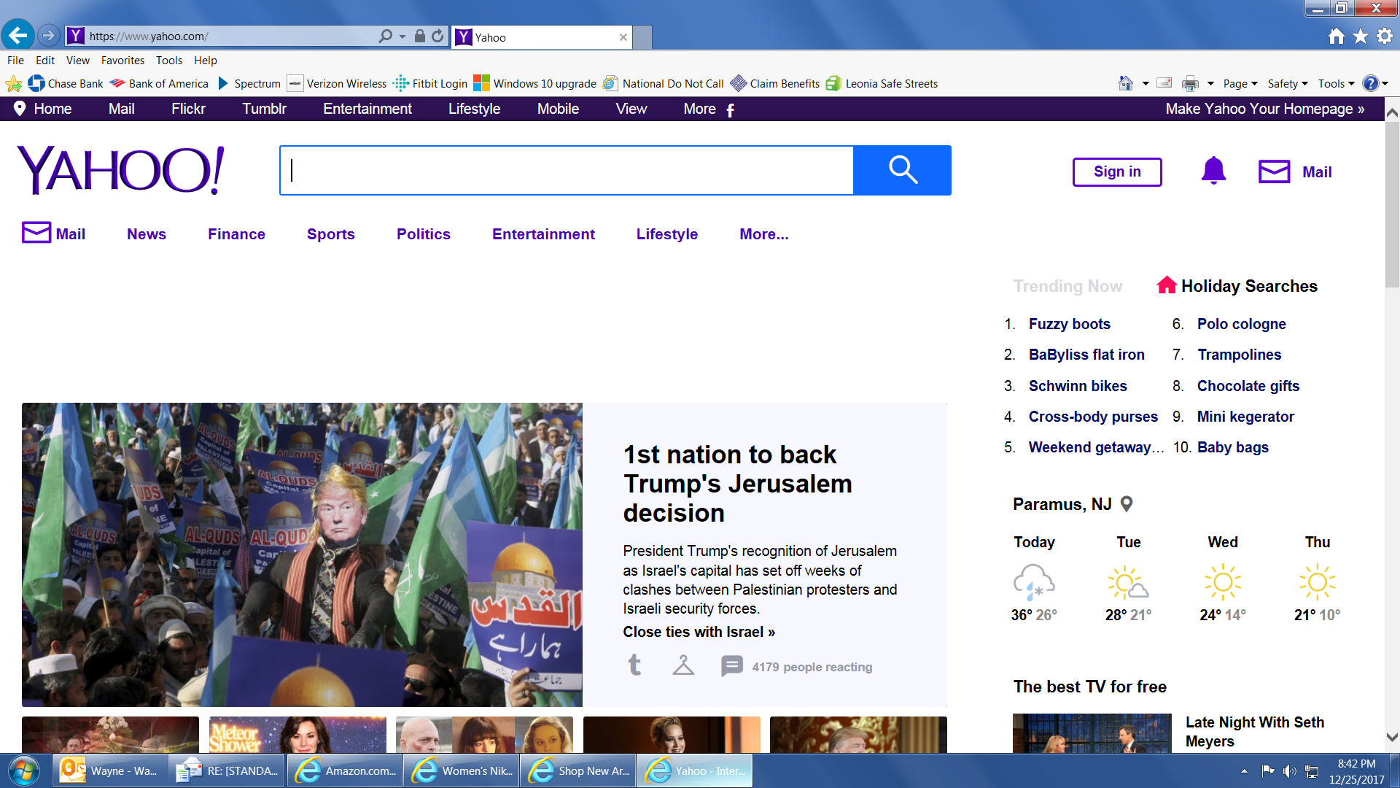Click the Add to Favorites bar star icon
The image size is (1400, 788).
13,84
